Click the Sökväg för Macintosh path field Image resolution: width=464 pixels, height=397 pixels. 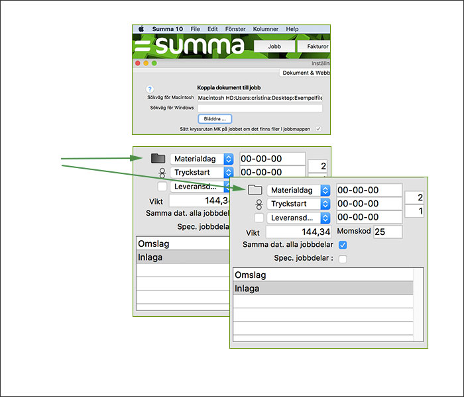[x=260, y=98]
